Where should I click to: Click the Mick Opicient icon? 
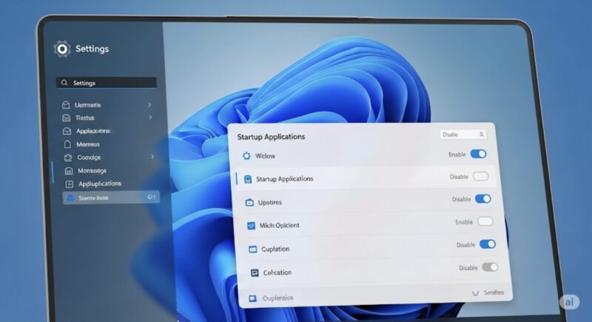251,226
